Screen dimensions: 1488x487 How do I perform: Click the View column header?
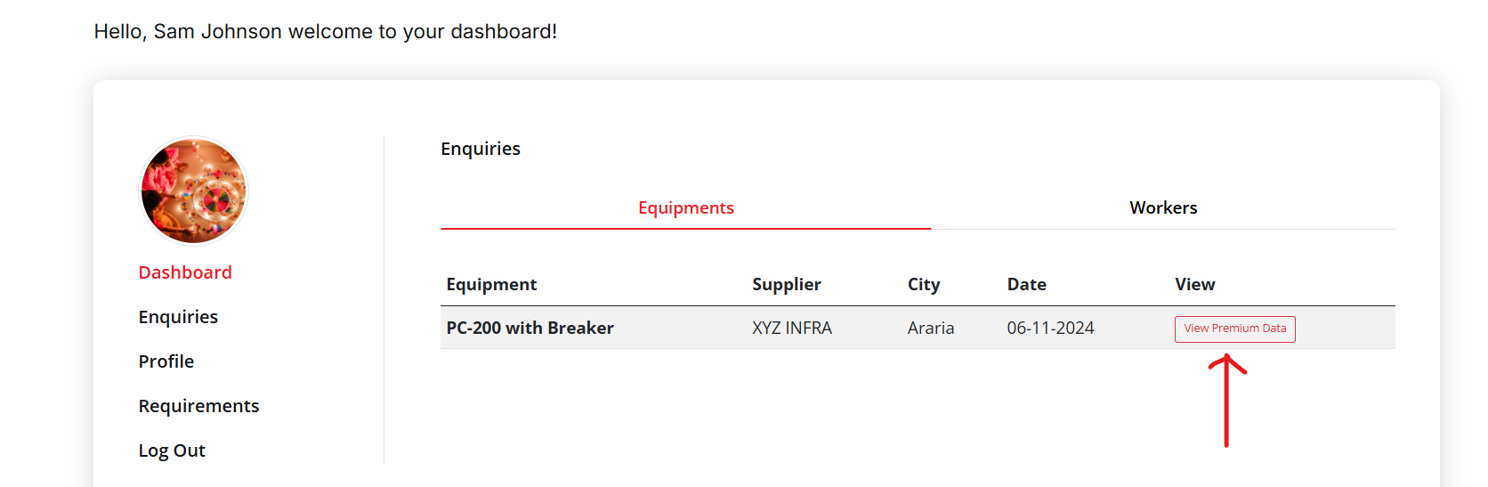point(1194,284)
